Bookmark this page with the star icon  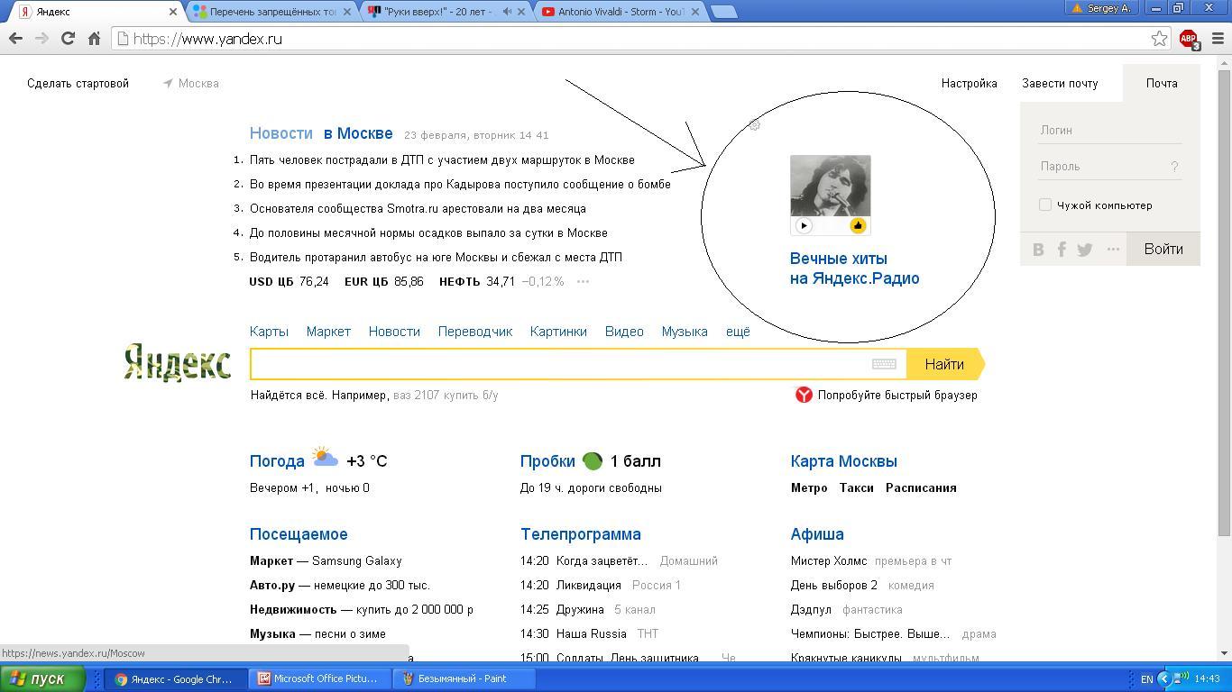(x=1159, y=39)
